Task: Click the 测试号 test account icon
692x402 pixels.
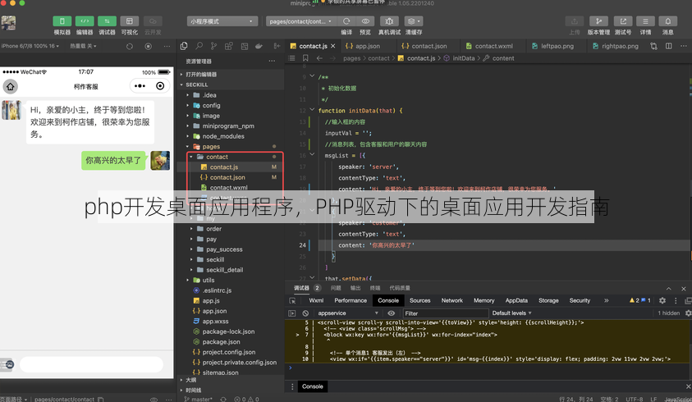Action: point(623,21)
